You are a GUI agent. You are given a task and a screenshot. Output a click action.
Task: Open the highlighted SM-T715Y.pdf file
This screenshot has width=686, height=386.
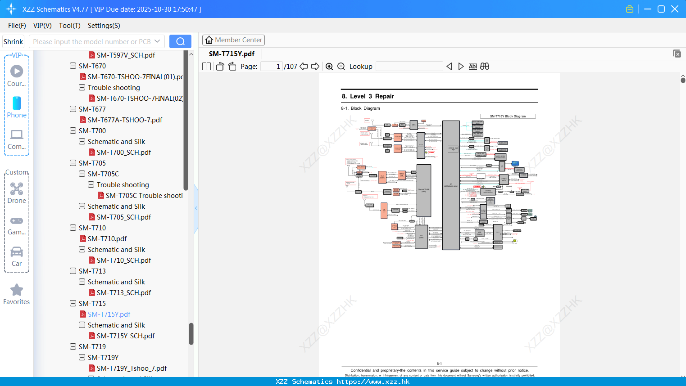[x=104, y=314]
